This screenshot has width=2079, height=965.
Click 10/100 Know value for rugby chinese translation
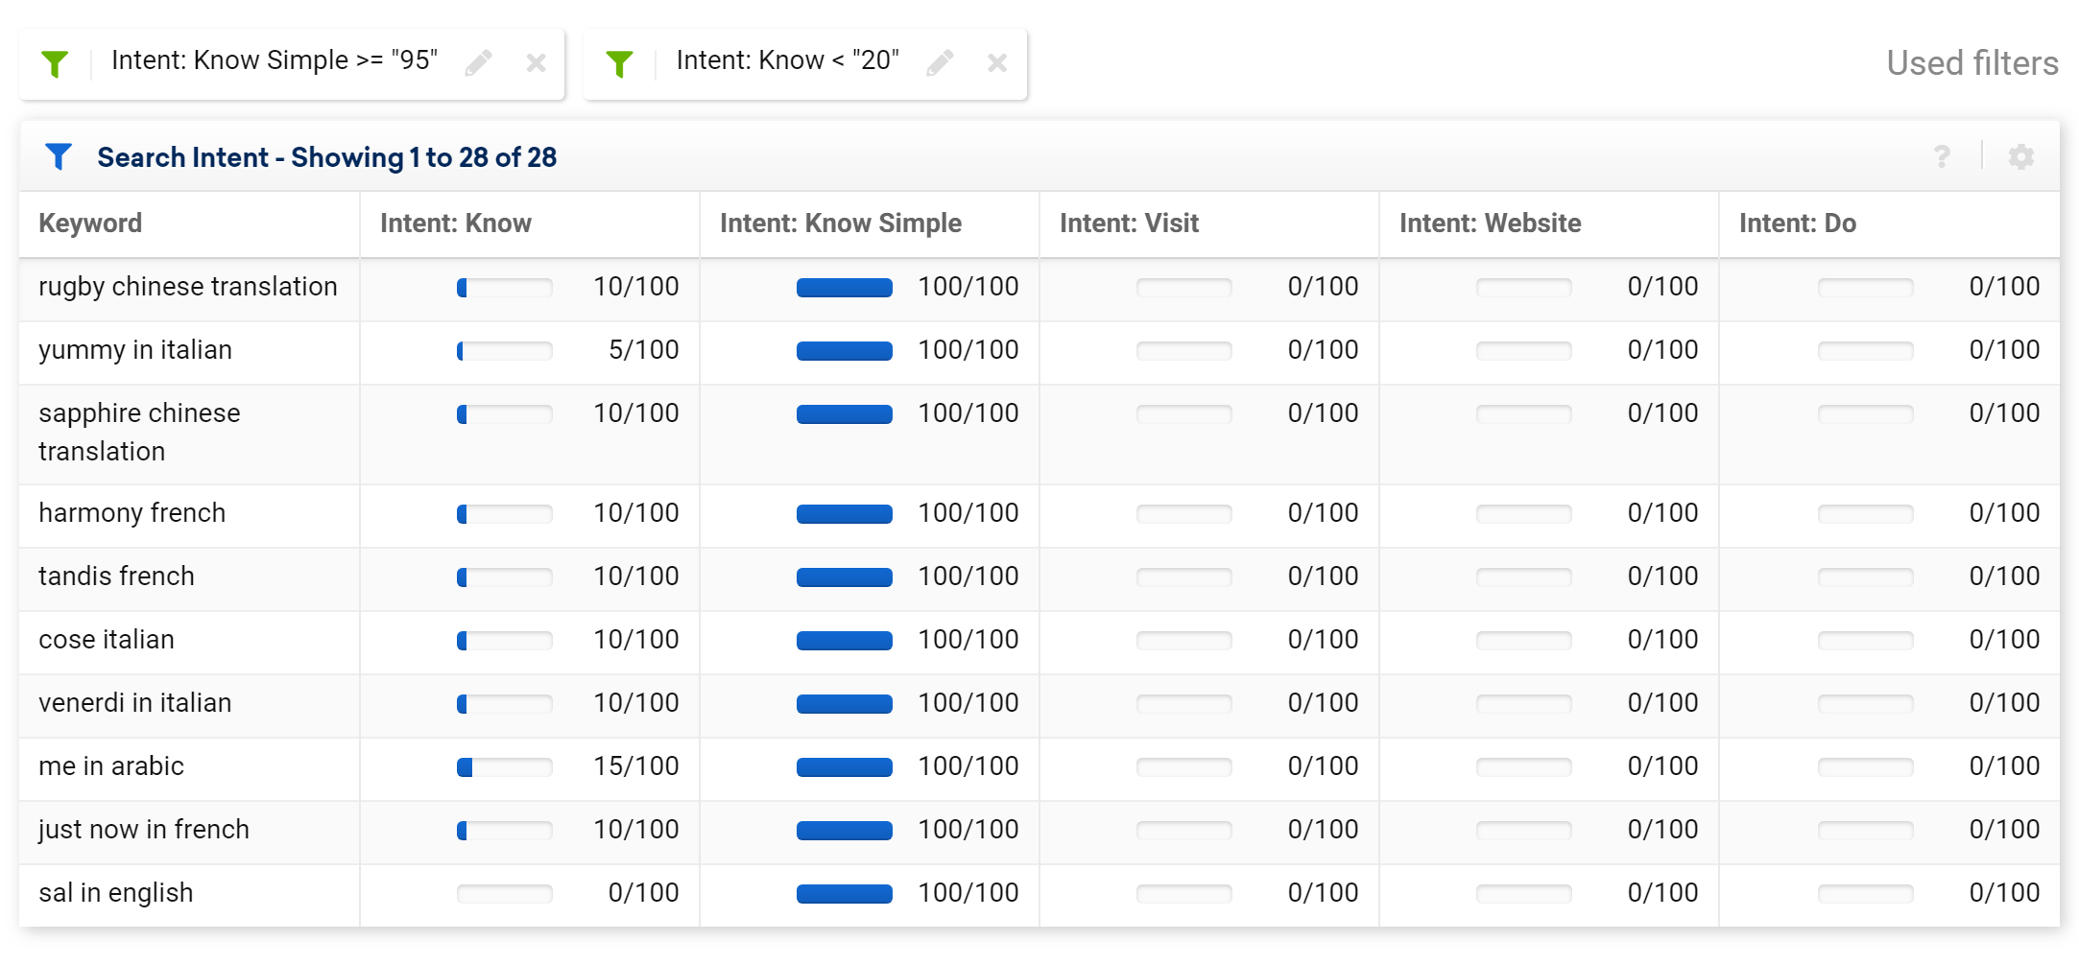636,287
